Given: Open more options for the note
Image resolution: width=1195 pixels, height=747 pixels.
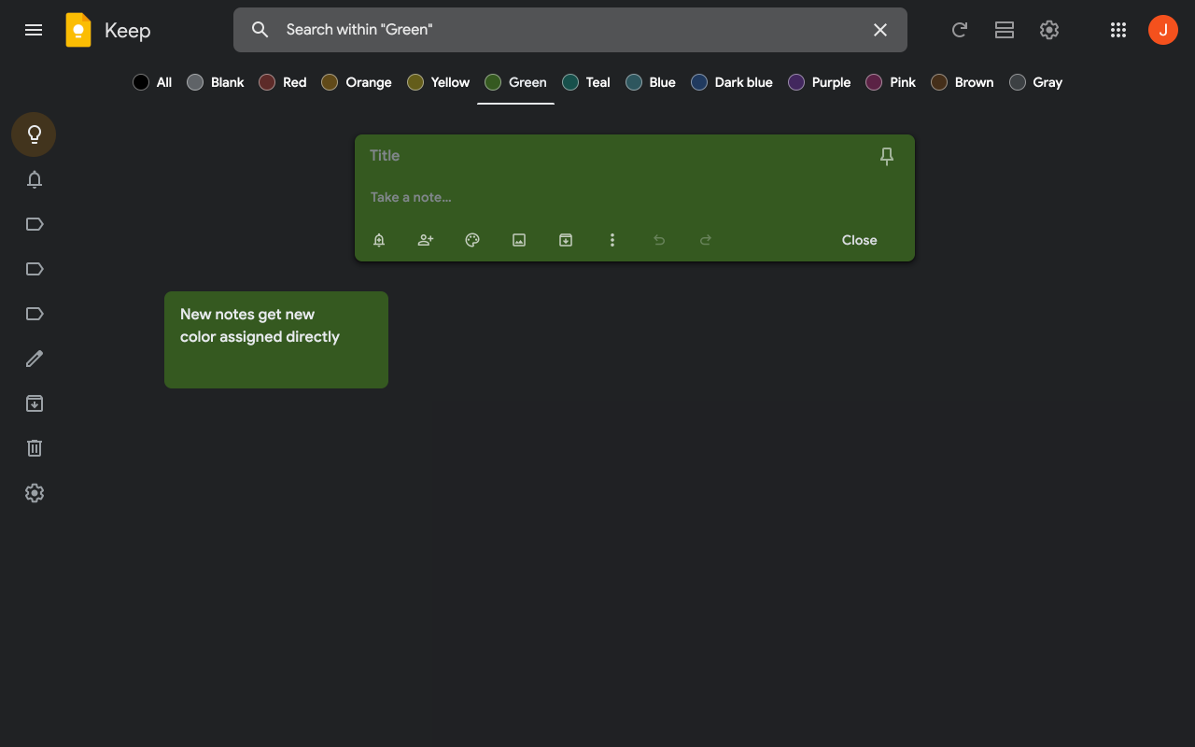Looking at the screenshot, I should point(612,240).
